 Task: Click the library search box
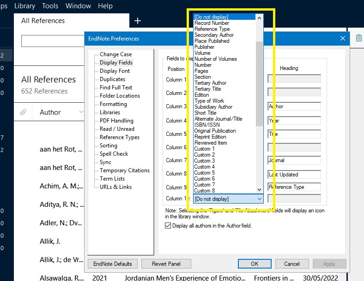pos(53,41)
